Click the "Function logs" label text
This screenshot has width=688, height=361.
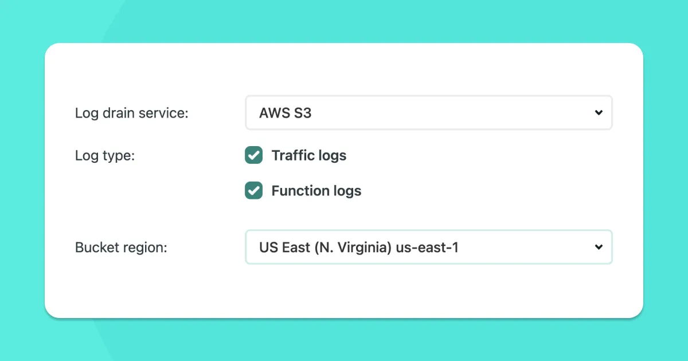click(316, 191)
